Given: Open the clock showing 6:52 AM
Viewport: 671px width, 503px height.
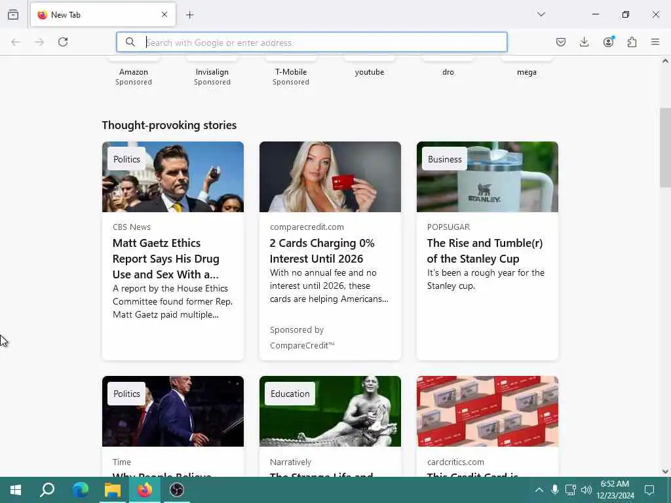Looking at the screenshot, I should tap(615, 490).
